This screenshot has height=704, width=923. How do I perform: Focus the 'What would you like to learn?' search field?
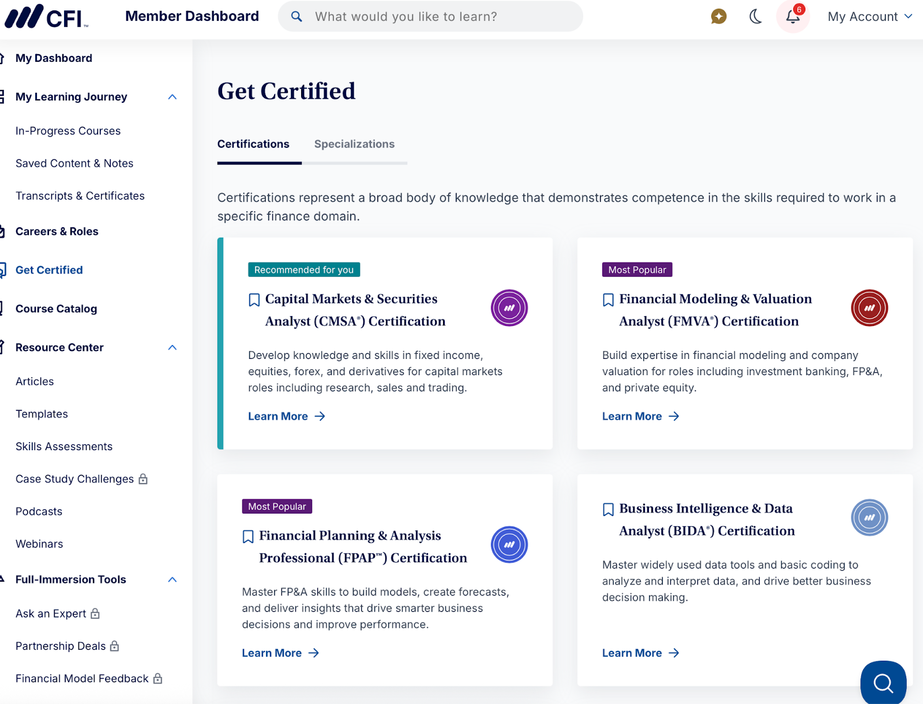430,17
